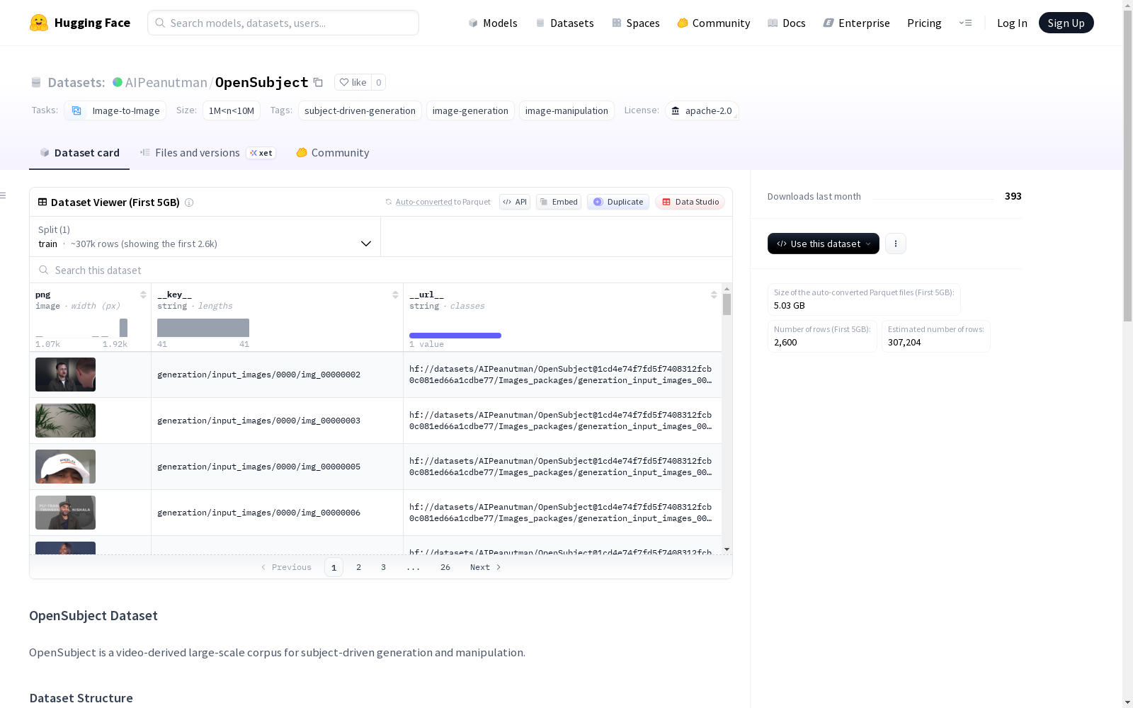Click the Next page button
Screen dimensions: 1133x708
(486, 567)
